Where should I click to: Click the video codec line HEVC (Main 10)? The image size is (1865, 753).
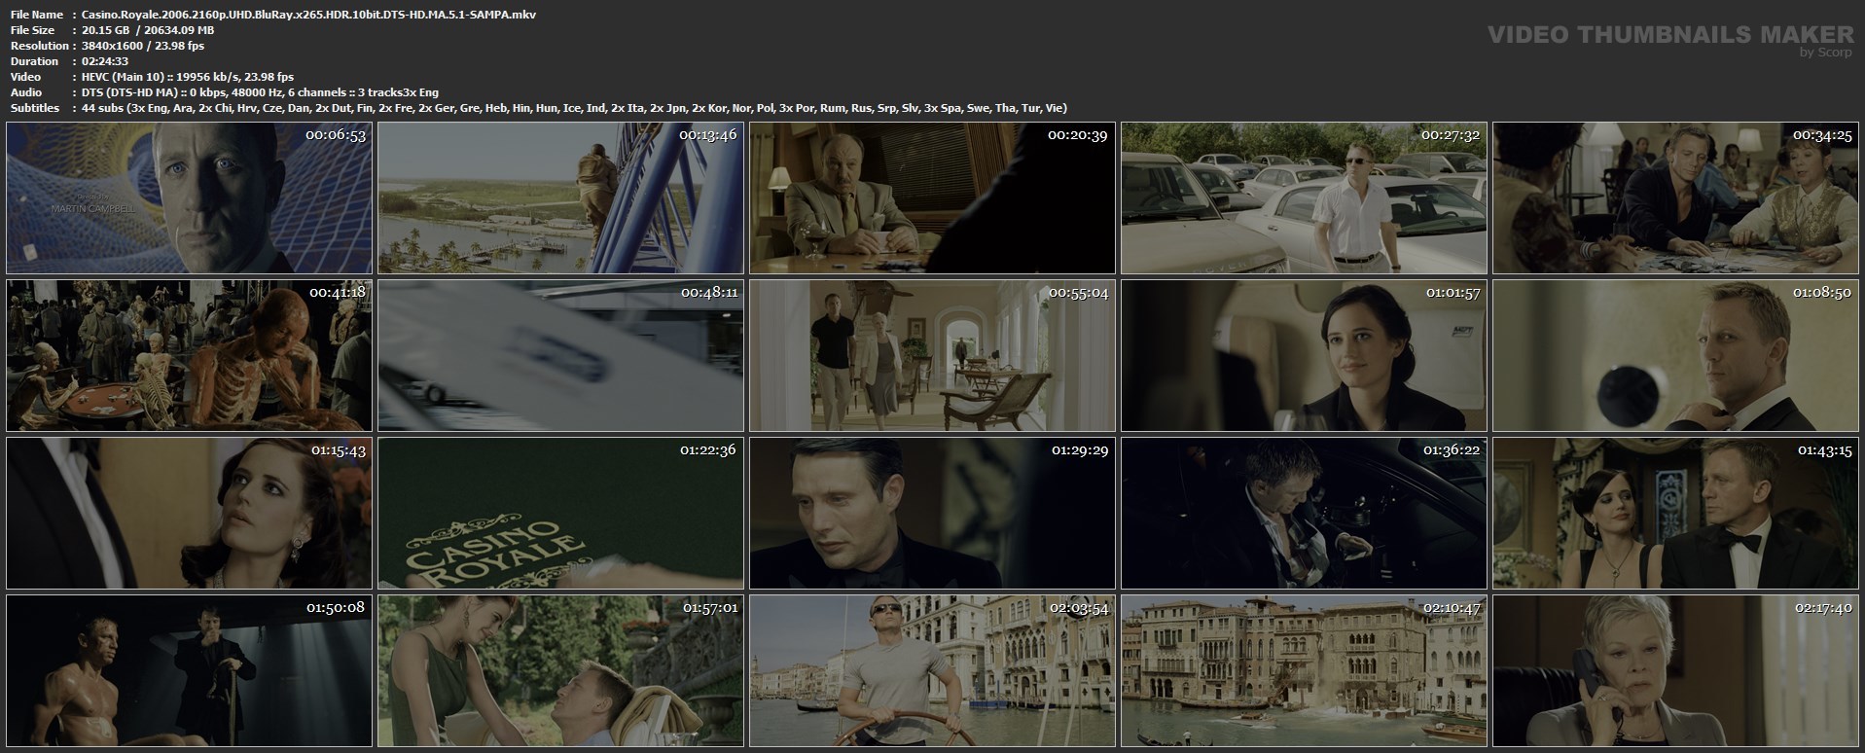pyautogui.click(x=188, y=77)
